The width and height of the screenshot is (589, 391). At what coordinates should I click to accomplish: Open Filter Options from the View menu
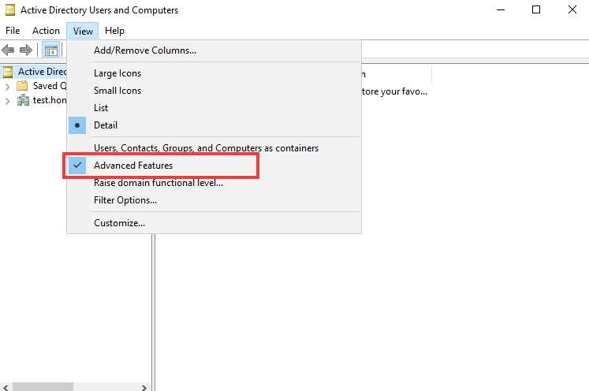click(x=125, y=200)
